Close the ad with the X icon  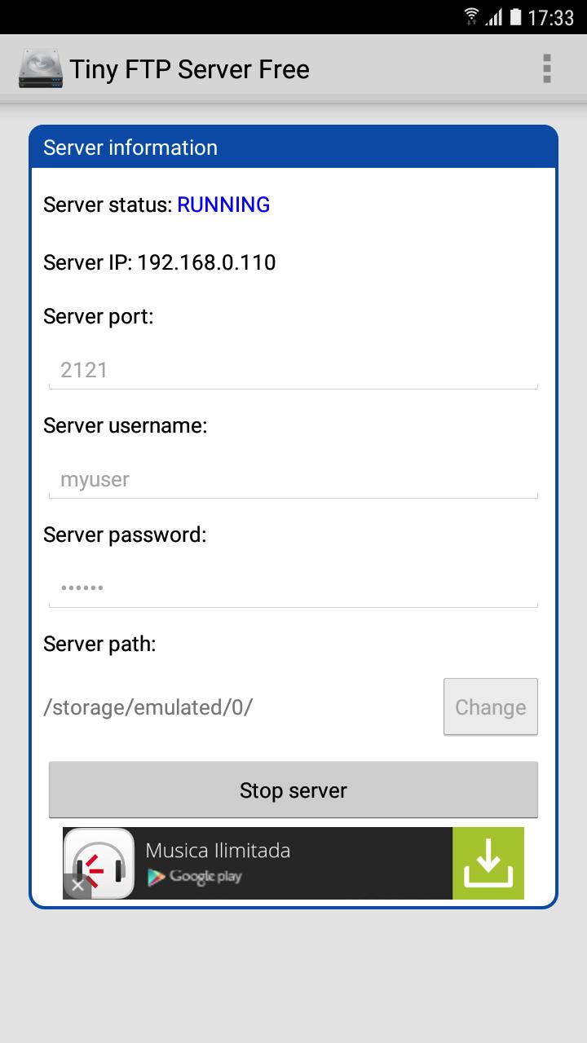[77, 885]
